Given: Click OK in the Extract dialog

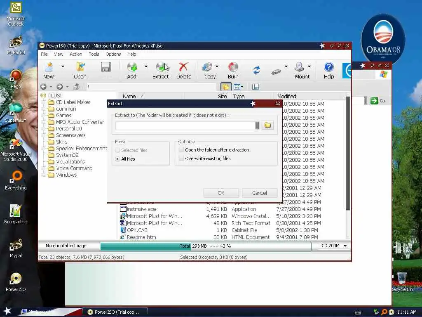Looking at the screenshot, I should [x=221, y=193].
